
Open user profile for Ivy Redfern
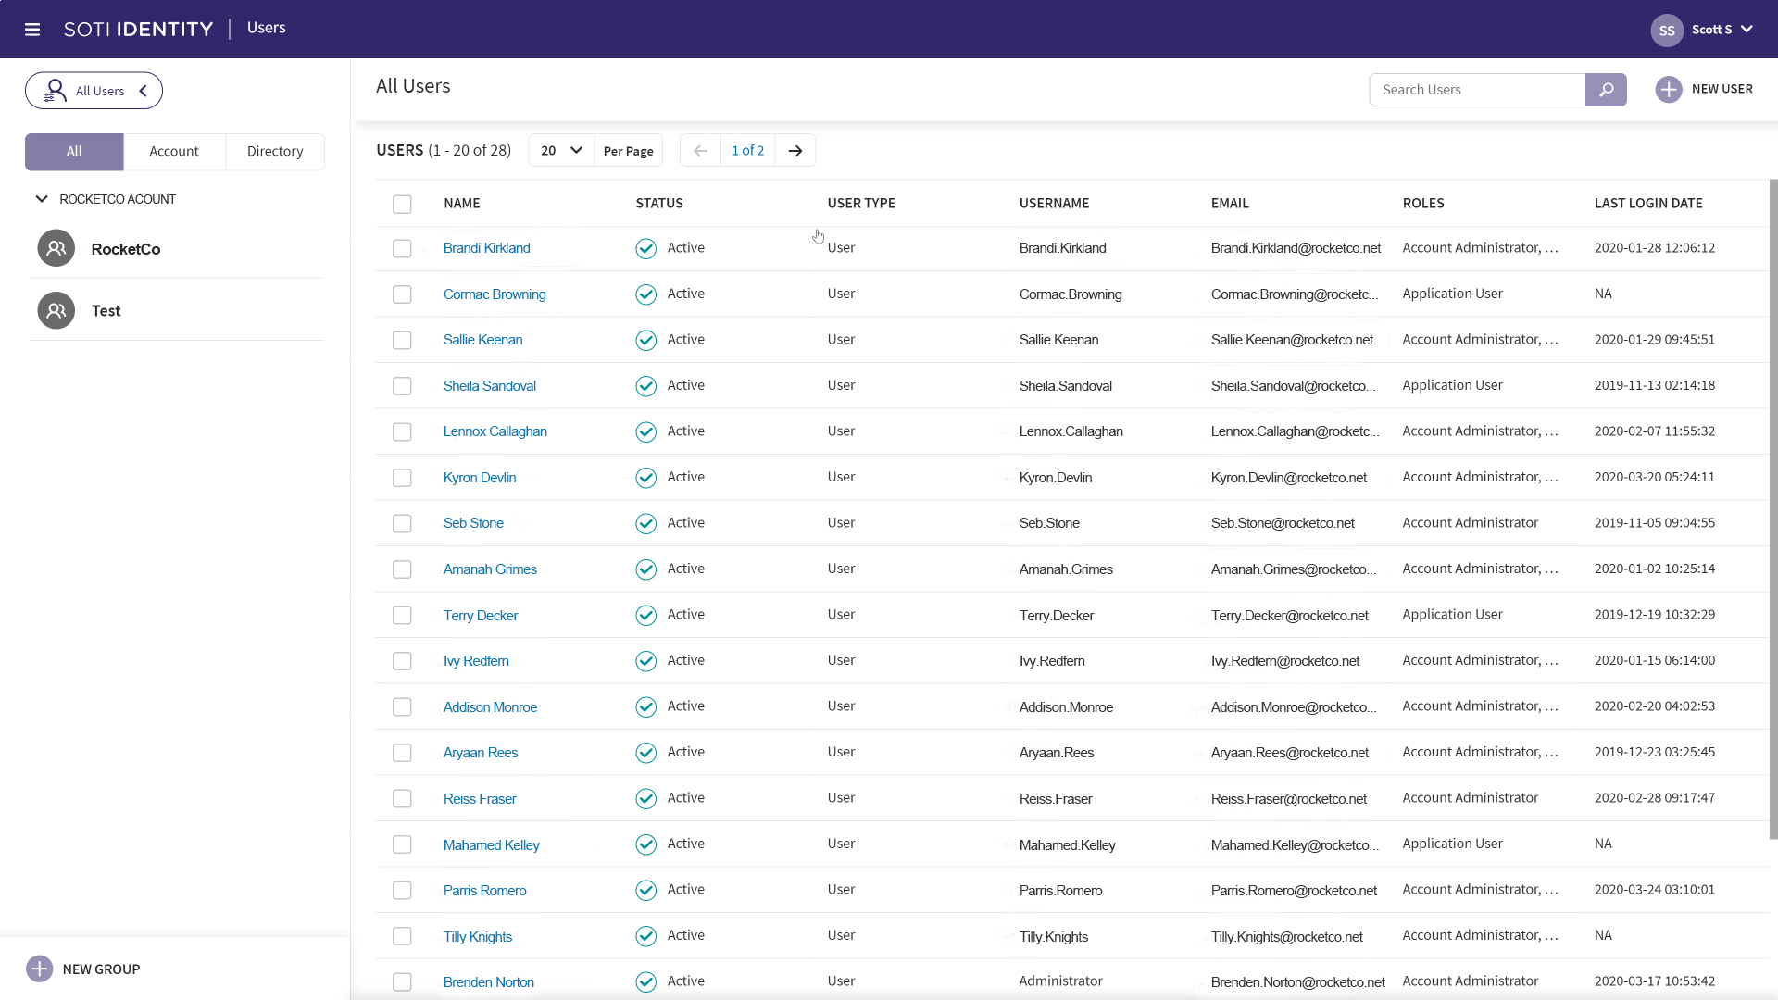point(476,659)
